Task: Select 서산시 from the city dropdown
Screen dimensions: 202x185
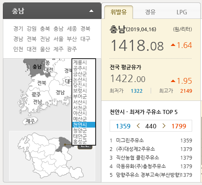Action: tap(84, 102)
